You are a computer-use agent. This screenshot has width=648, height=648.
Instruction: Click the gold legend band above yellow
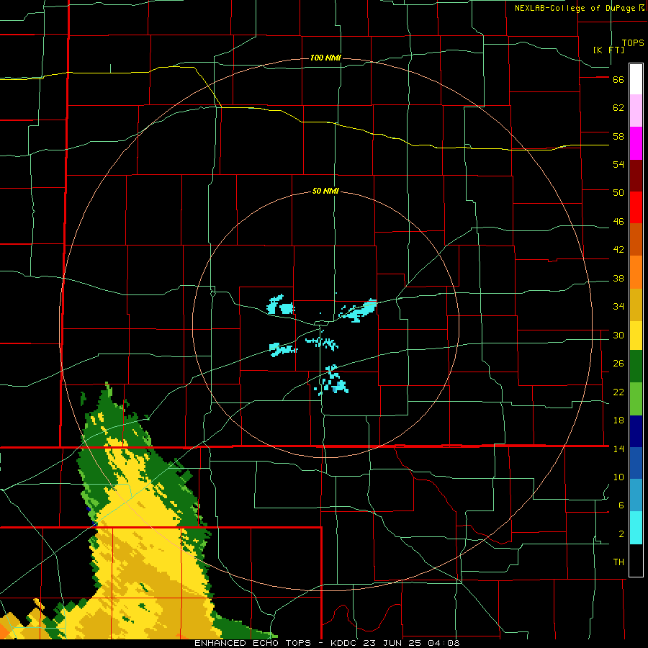click(636, 305)
